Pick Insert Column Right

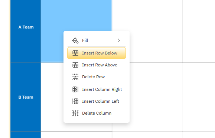pos(97,89)
